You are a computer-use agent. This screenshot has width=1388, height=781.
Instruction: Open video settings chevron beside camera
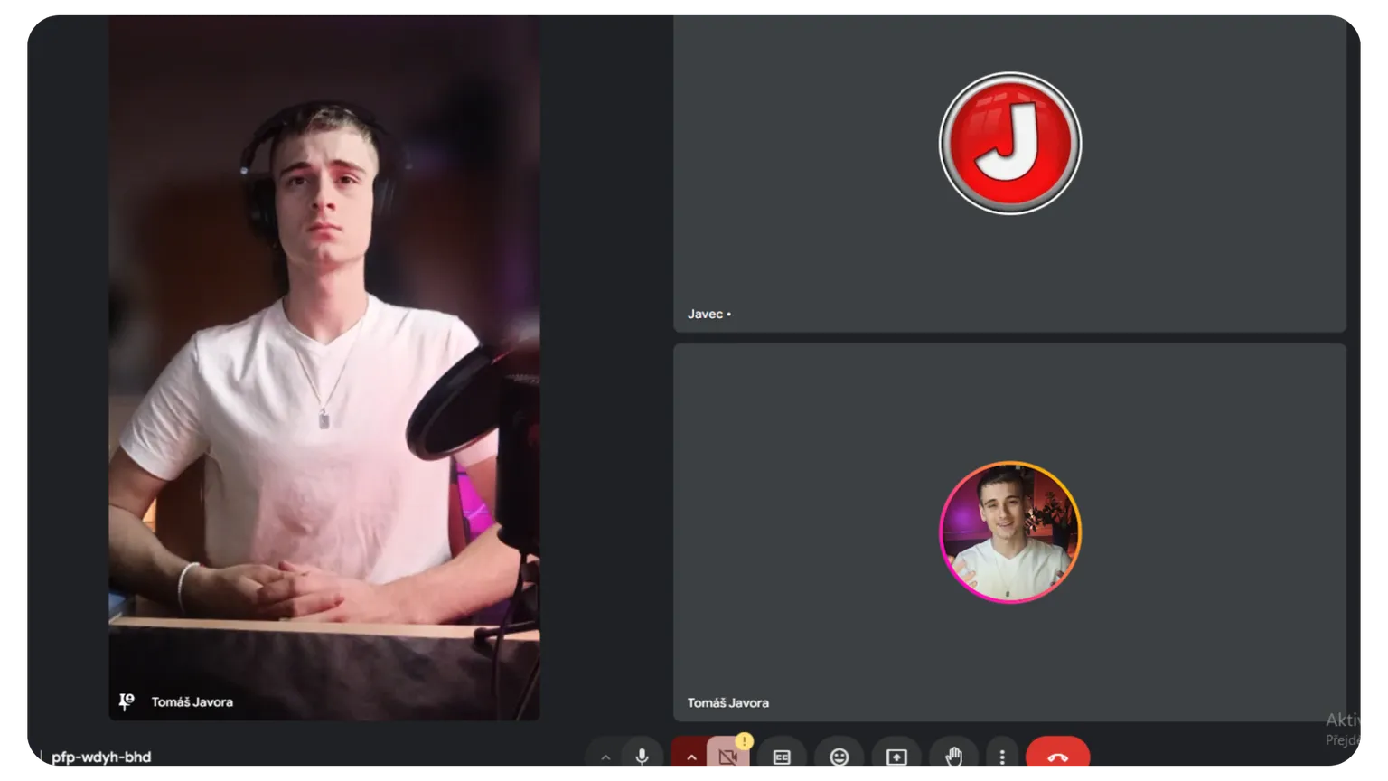(690, 757)
